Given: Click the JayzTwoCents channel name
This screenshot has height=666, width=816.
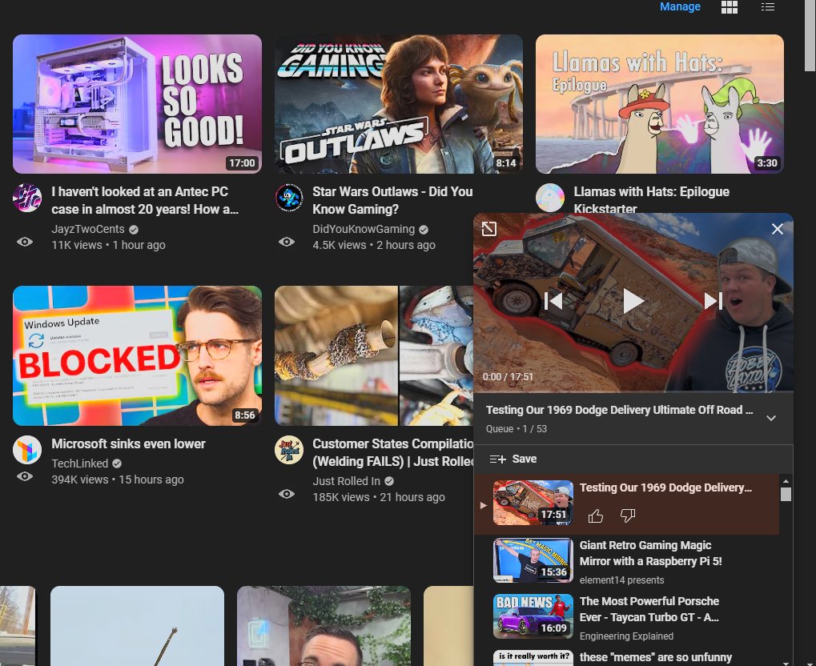Looking at the screenshot, I should [88, 229].
